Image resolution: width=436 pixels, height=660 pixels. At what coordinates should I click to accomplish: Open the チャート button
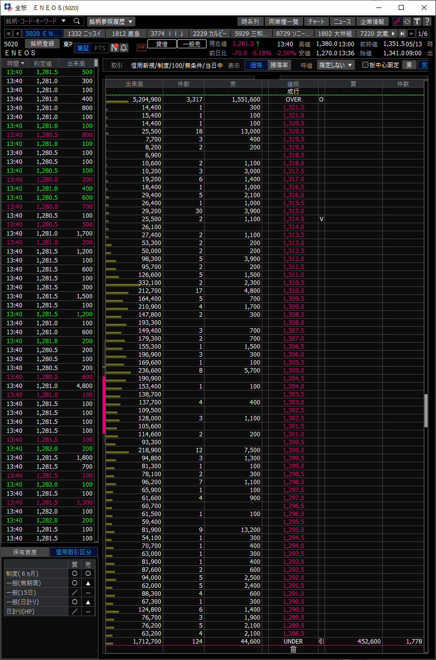click(316, 21)
